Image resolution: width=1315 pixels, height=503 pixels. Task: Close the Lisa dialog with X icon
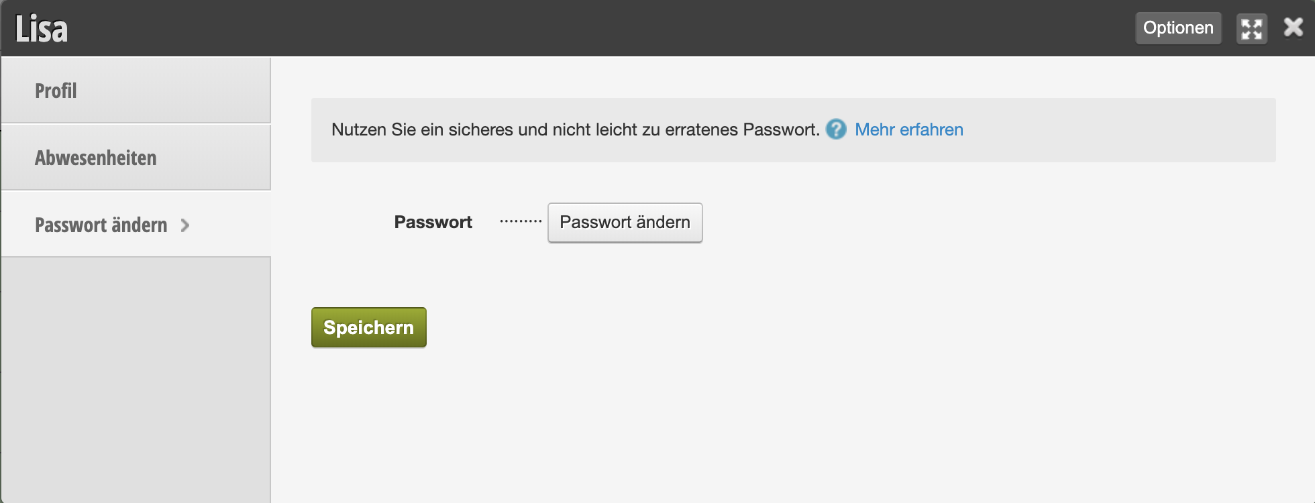coord(1293,27)
